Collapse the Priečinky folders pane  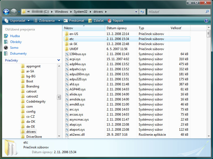59,60
